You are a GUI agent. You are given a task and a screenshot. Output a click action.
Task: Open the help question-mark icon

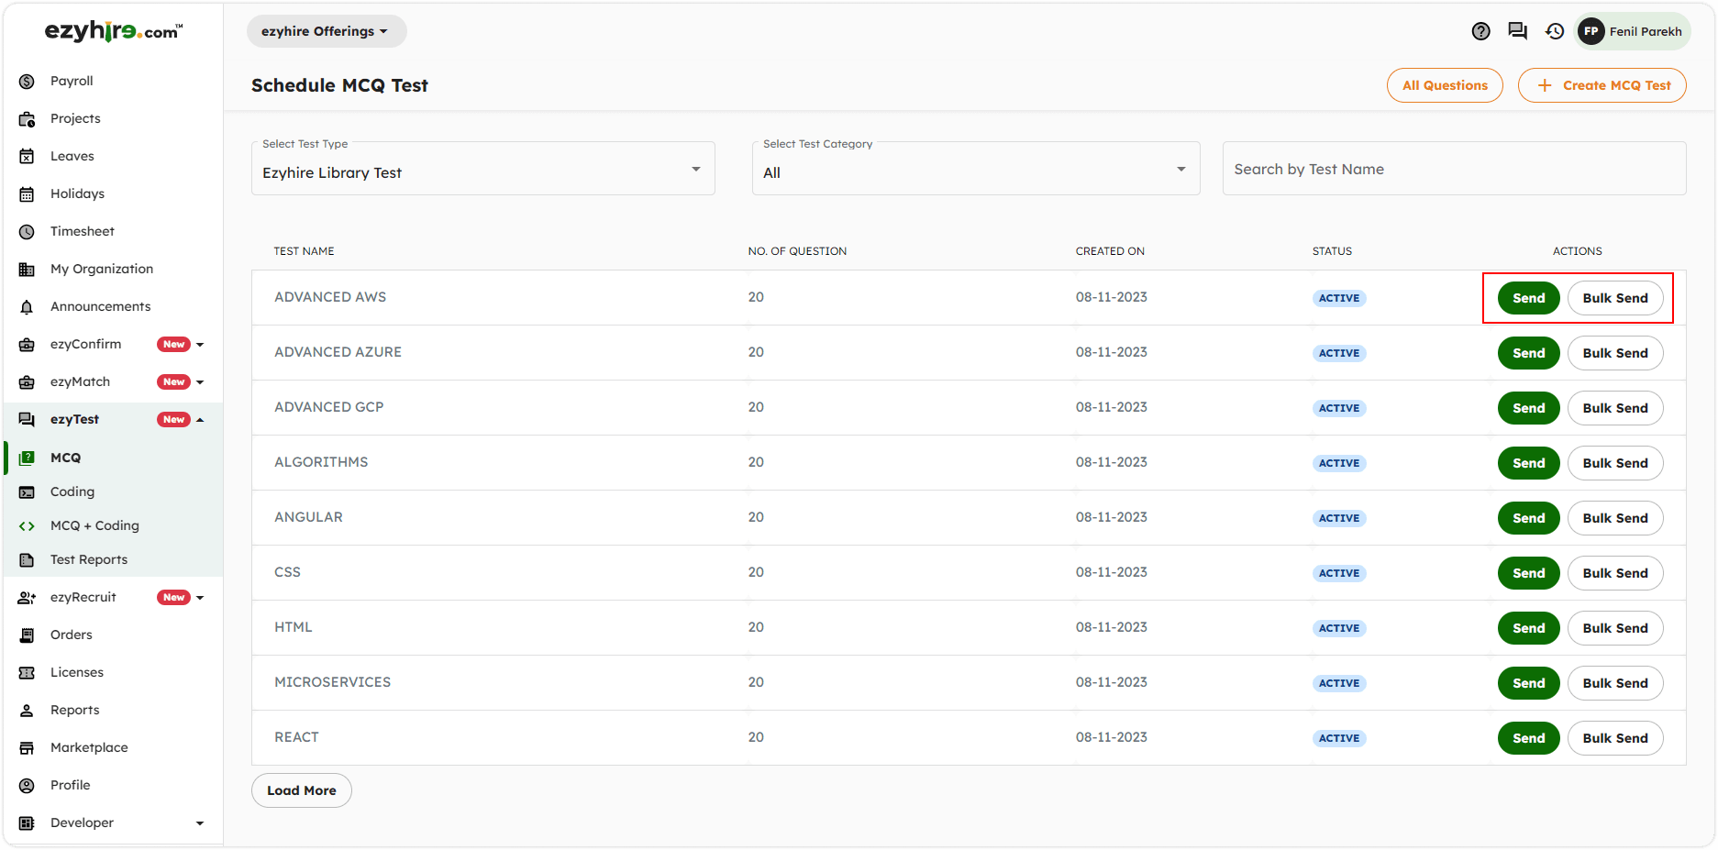point(1480,31)
